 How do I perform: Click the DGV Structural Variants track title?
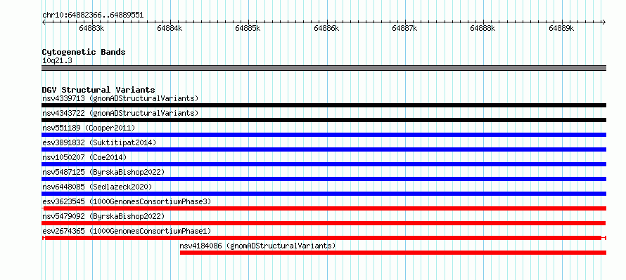pos(98,90)
